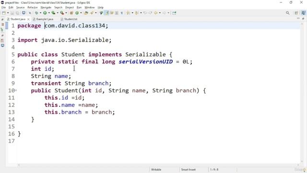This screenshot has width=307, height=173.
Task: Click the External Tools run icon
Action: 62,13
